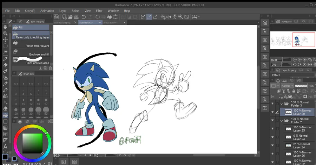Clear selection via dashed circle icon
Screen dimensions: 316x165
pyautogui.click(x=98, y=17)
